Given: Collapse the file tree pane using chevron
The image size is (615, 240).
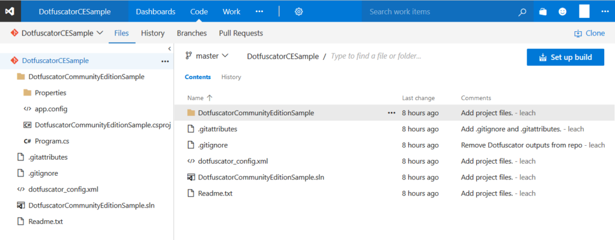Looking at the screenshot, I should pyautogui.click(x=169, y=49).
